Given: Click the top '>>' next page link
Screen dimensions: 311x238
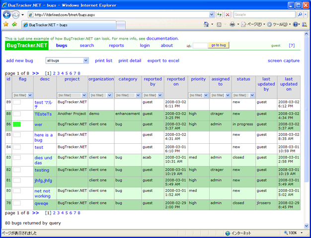Looking at the screenshot, I should tap(35, 73).
